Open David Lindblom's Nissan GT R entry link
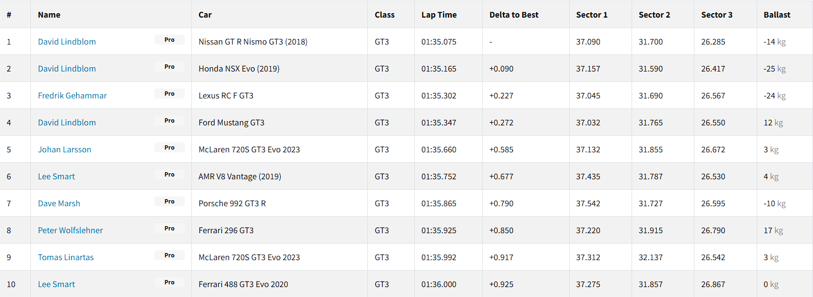The height and width of the screenshot is (297, 813). tap(67, 42)
